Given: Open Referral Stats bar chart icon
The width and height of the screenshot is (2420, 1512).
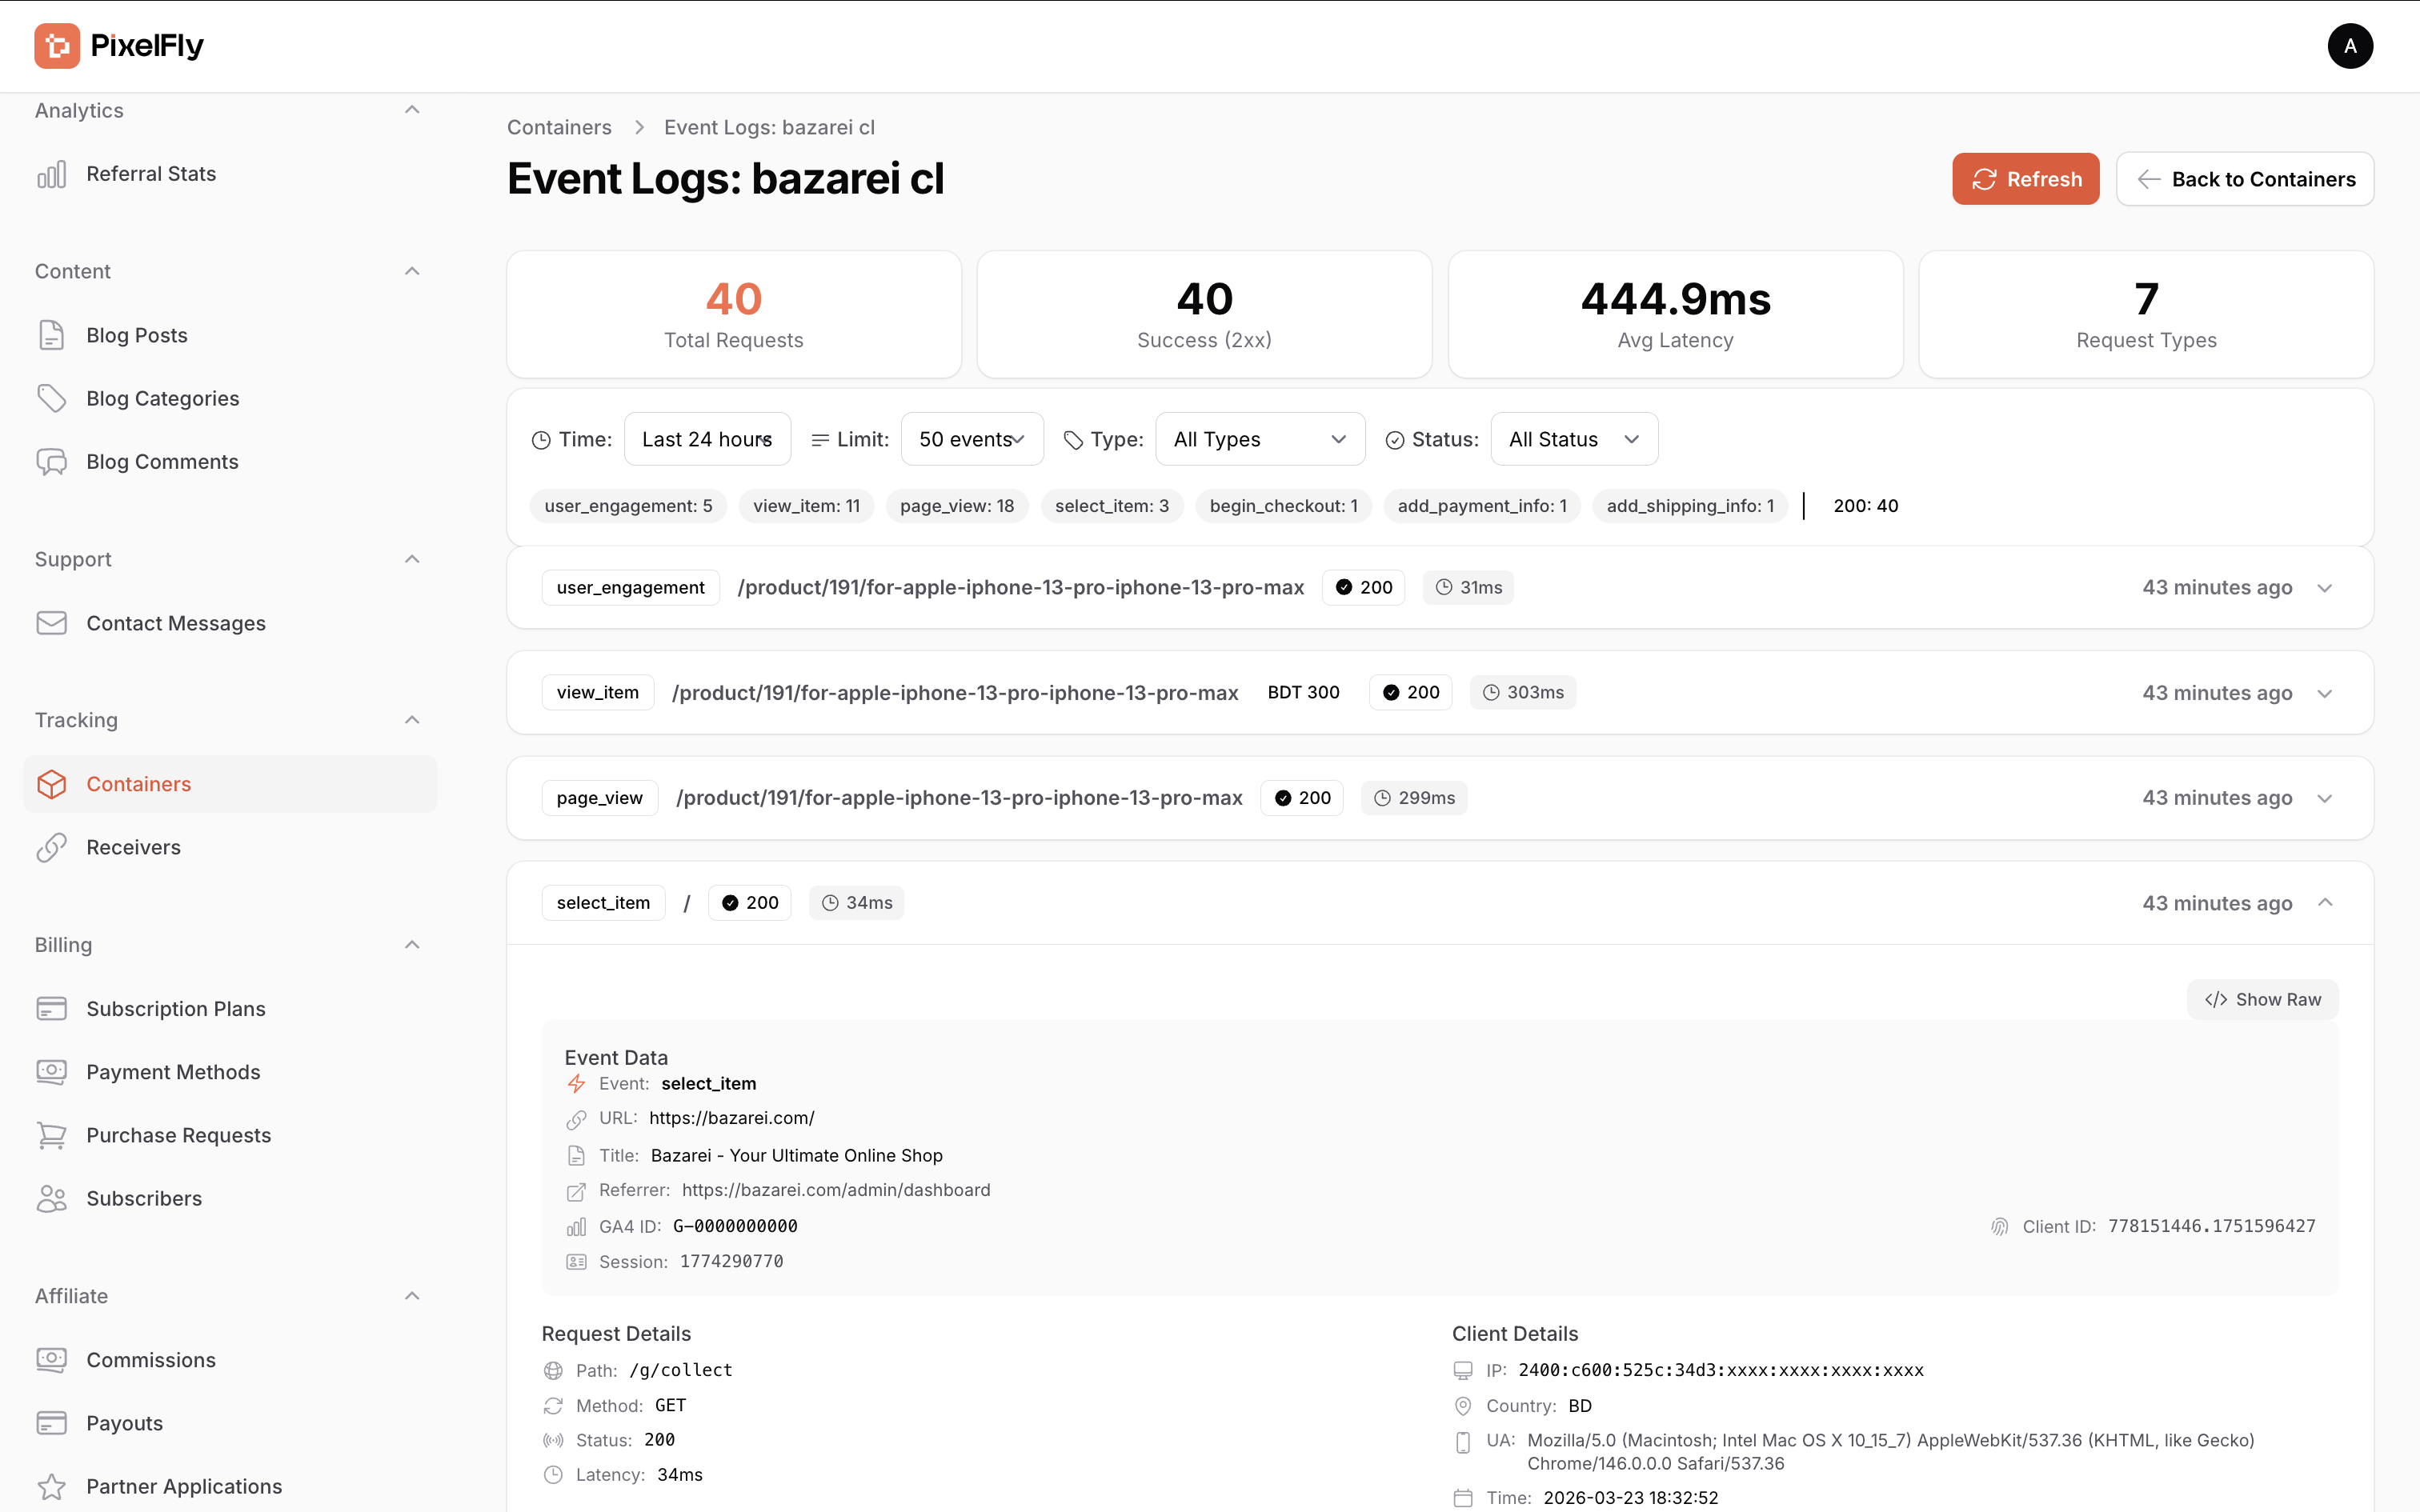Looking at the screenshot, I should tap(51, 174).
